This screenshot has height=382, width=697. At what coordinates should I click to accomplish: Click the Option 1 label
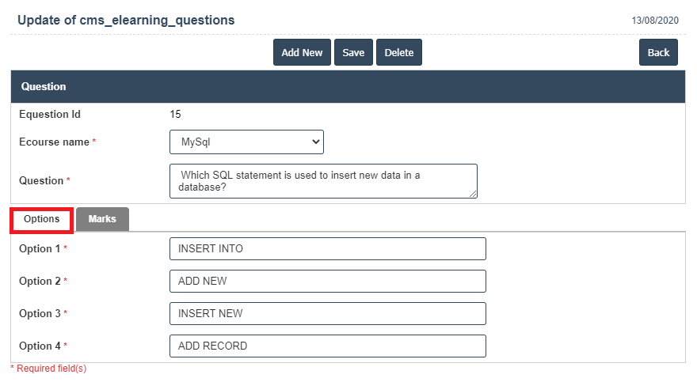point(40,248)
